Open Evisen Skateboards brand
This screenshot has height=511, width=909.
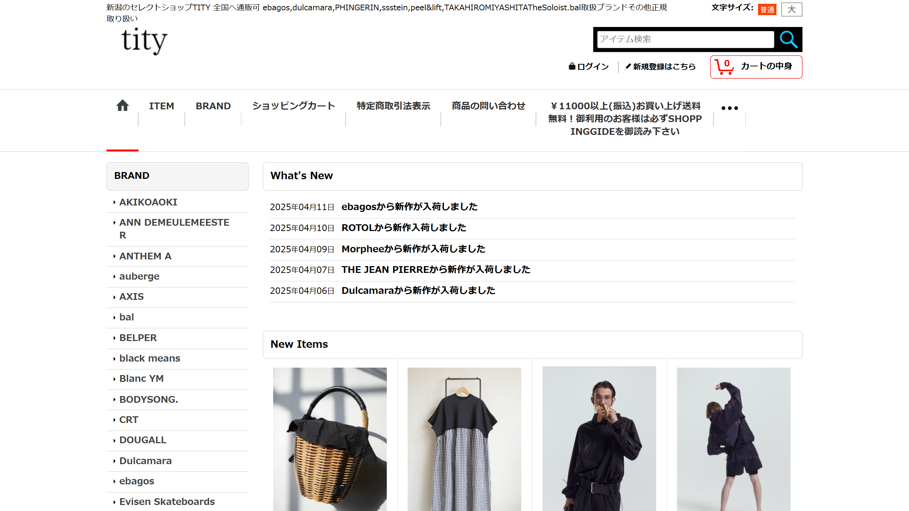coord(167,502)
